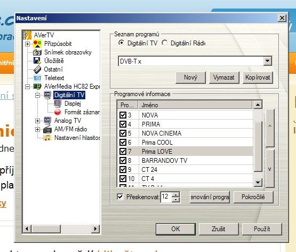This screenshot has width=296, height=252.
Task: Click the Displej color bars icon
Action: [58, 104]
